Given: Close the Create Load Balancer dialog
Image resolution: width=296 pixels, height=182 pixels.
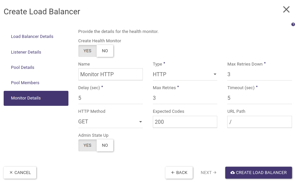Looking at the screenshot, I should [x=286, y=10].
